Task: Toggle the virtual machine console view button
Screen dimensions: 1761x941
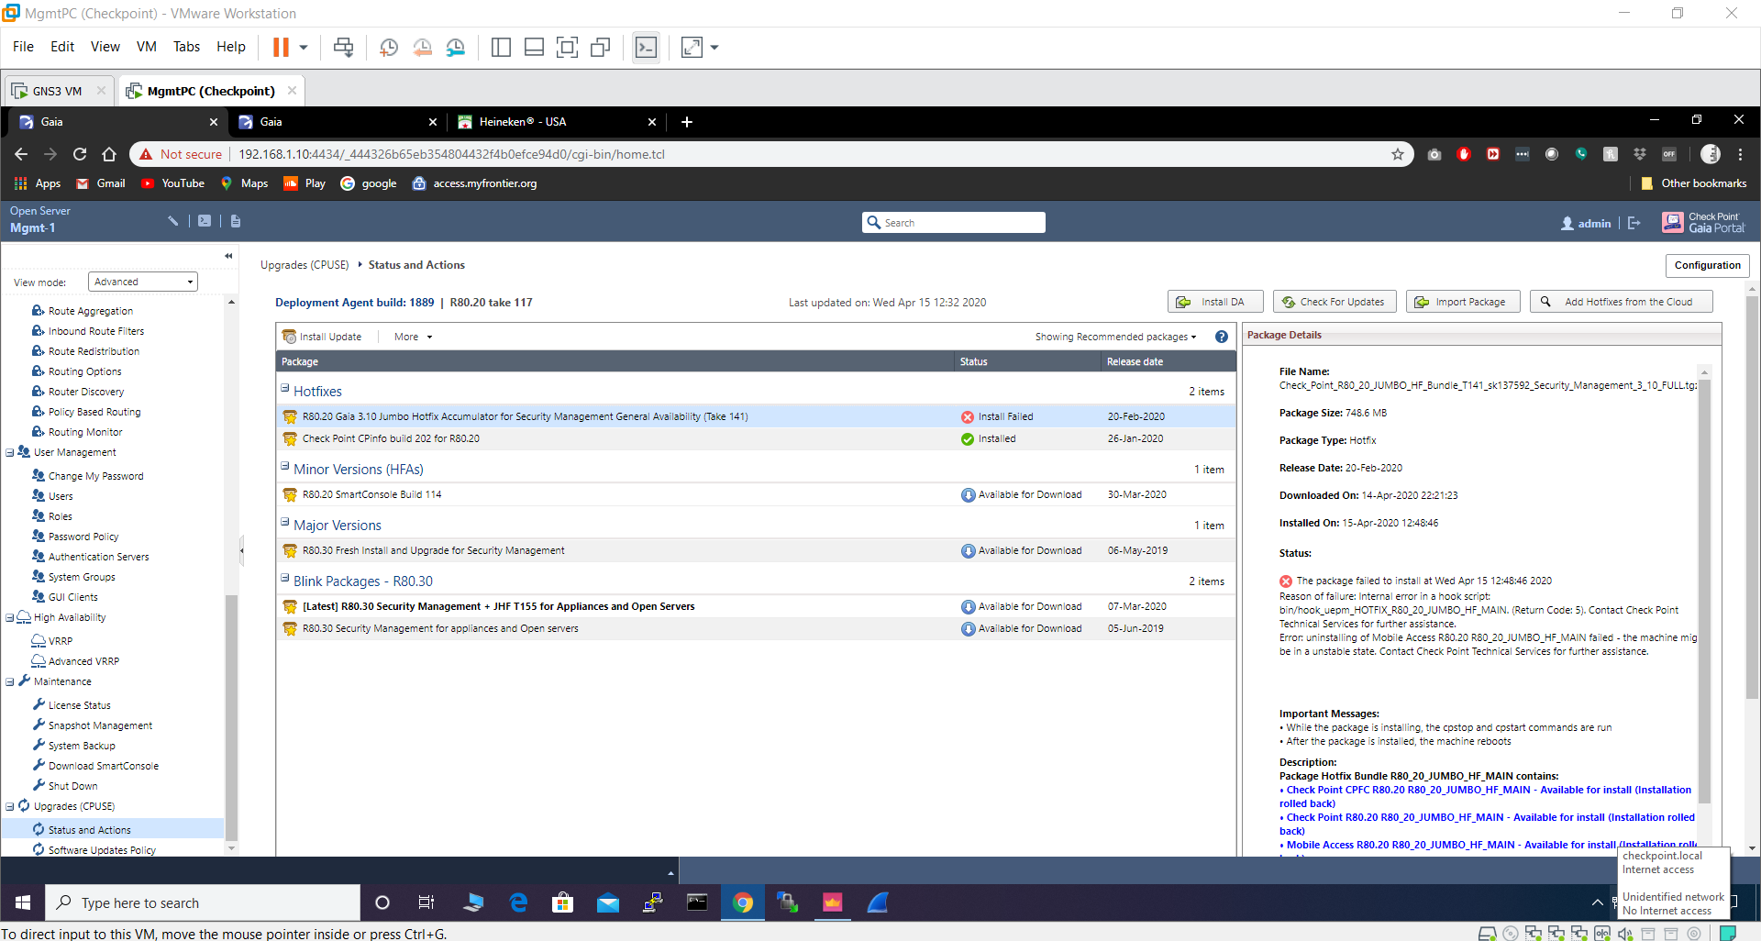Action: pos(647,47)
